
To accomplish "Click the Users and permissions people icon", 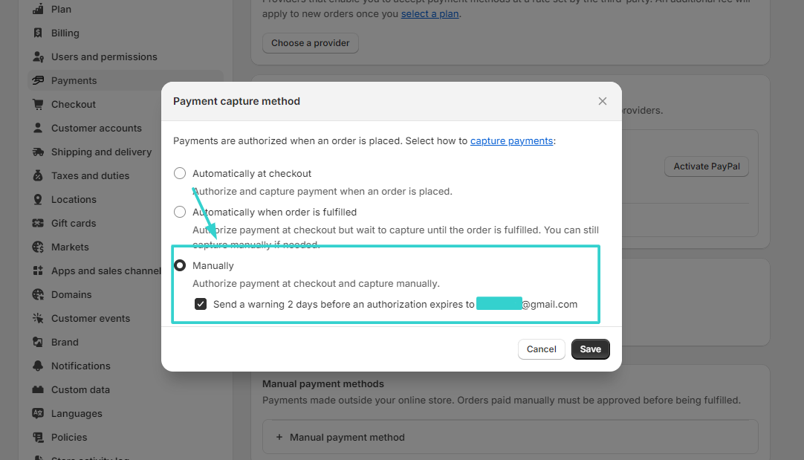I will pos(36,56).
